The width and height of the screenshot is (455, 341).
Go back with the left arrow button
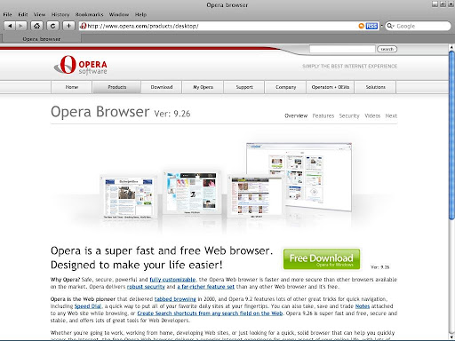click(x=10, y=26)
